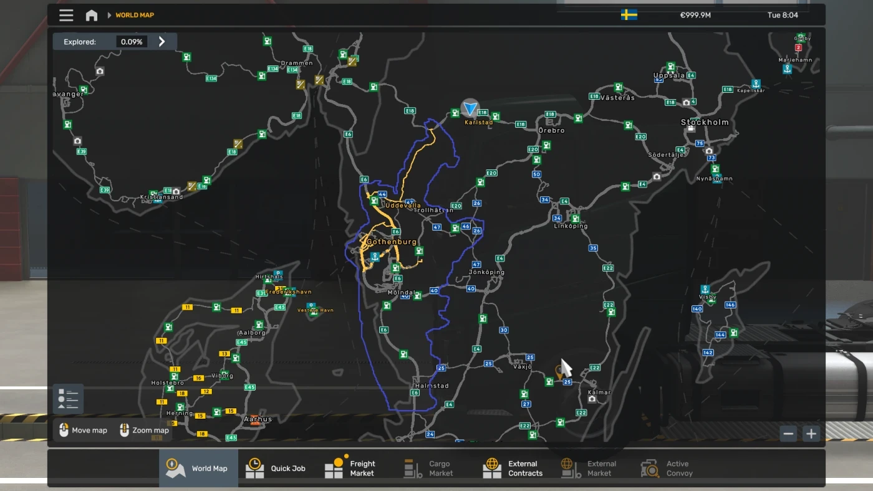Open the hamburger main menu
Image resolution: width=873 pixels, height=491 pixels.
pos(66,15)
